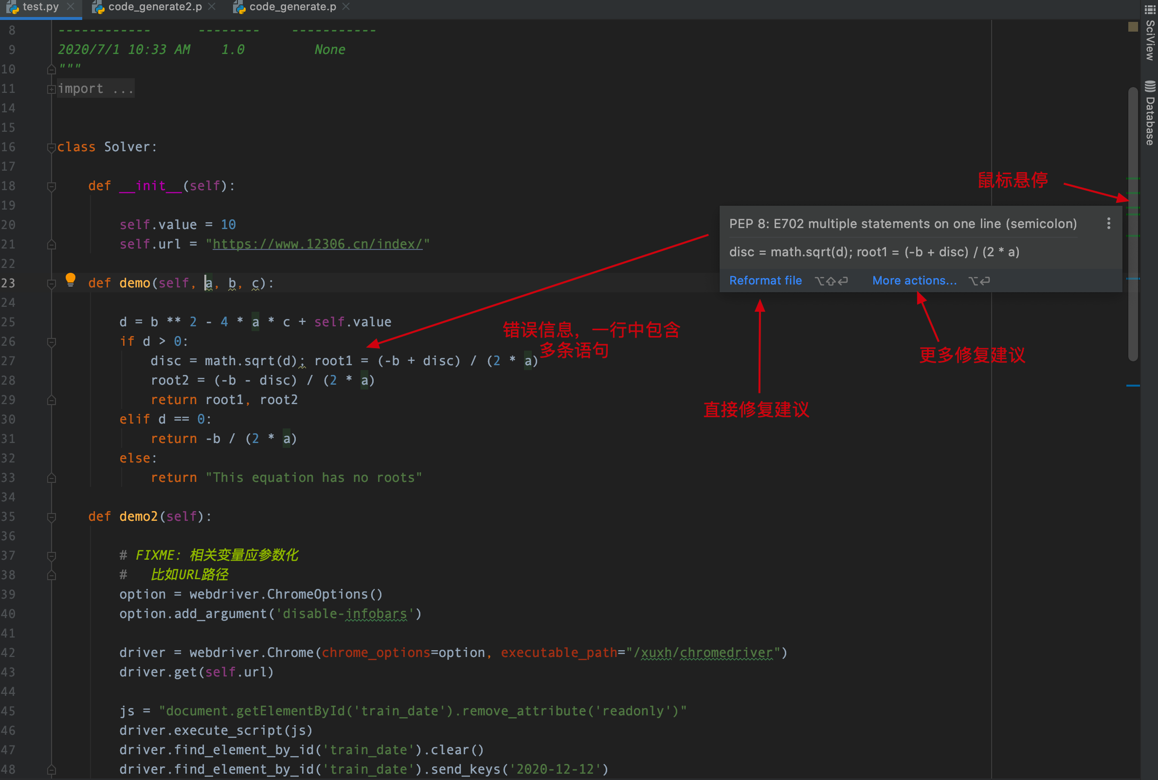Switch to the test.py tab
Image resolution: width=1158 pixels, height=780 pixels.
[x=40, y=7]
